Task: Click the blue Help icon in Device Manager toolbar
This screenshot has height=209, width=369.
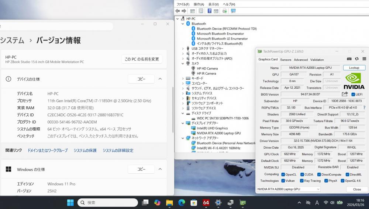Action: click(x=210, y=11)
